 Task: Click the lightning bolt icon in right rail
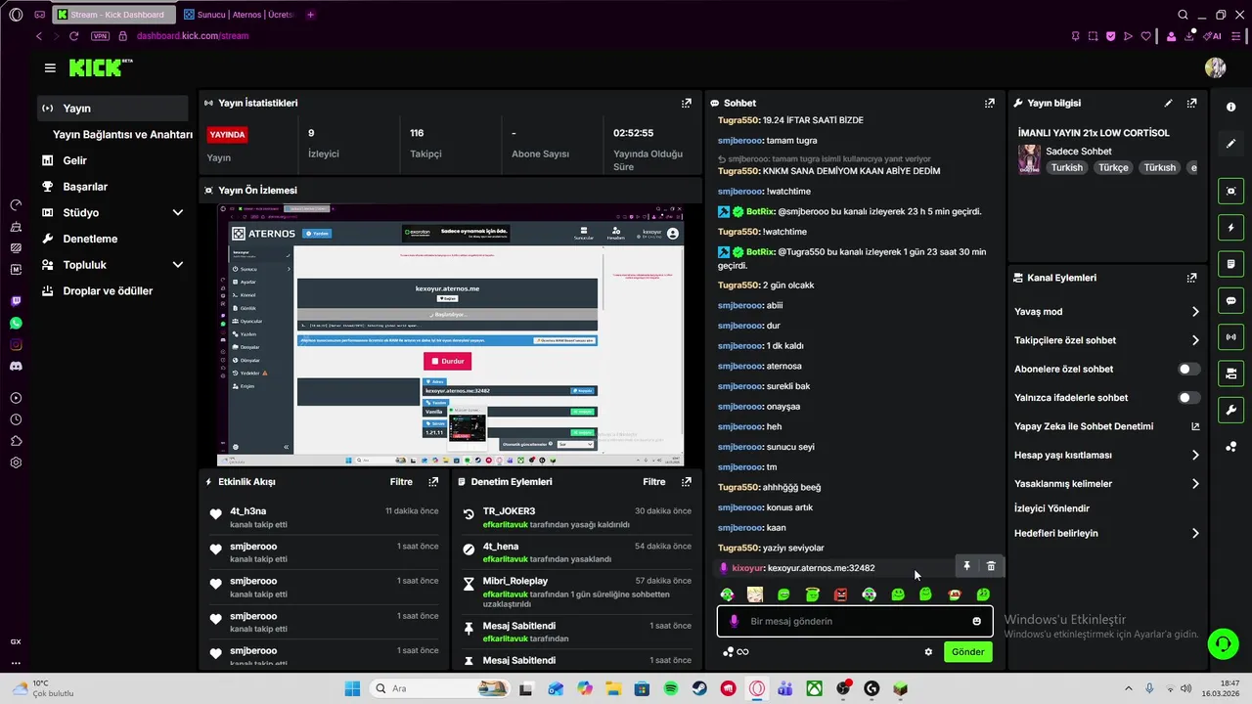click(1230, 228)
